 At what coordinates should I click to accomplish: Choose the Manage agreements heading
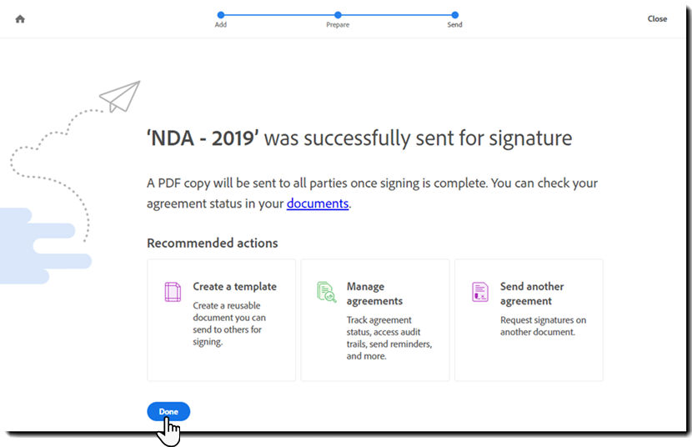click(374, 294)
